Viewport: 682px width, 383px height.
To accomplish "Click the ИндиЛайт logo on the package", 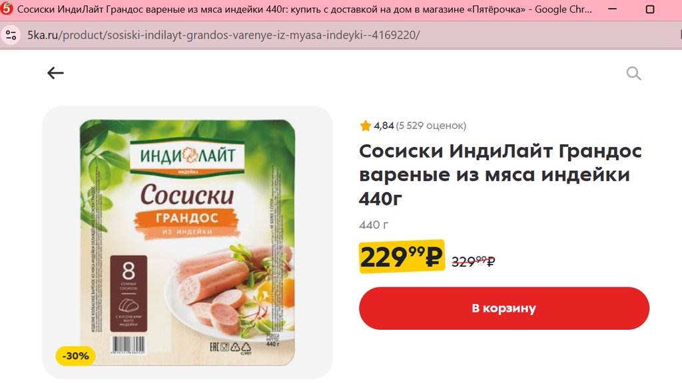I will pyautogui.click(x=187, y=156).
